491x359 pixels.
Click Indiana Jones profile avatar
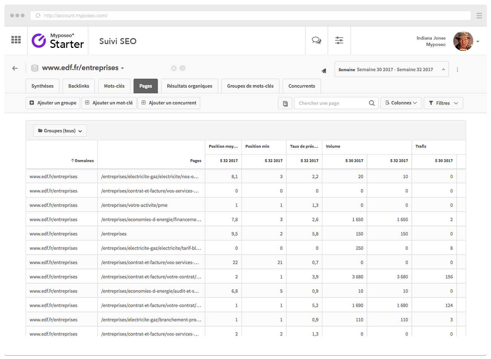pos(463,41)
